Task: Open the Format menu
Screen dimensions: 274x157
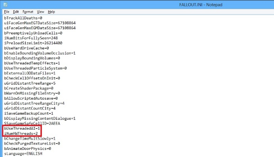Action: point(28,12)
